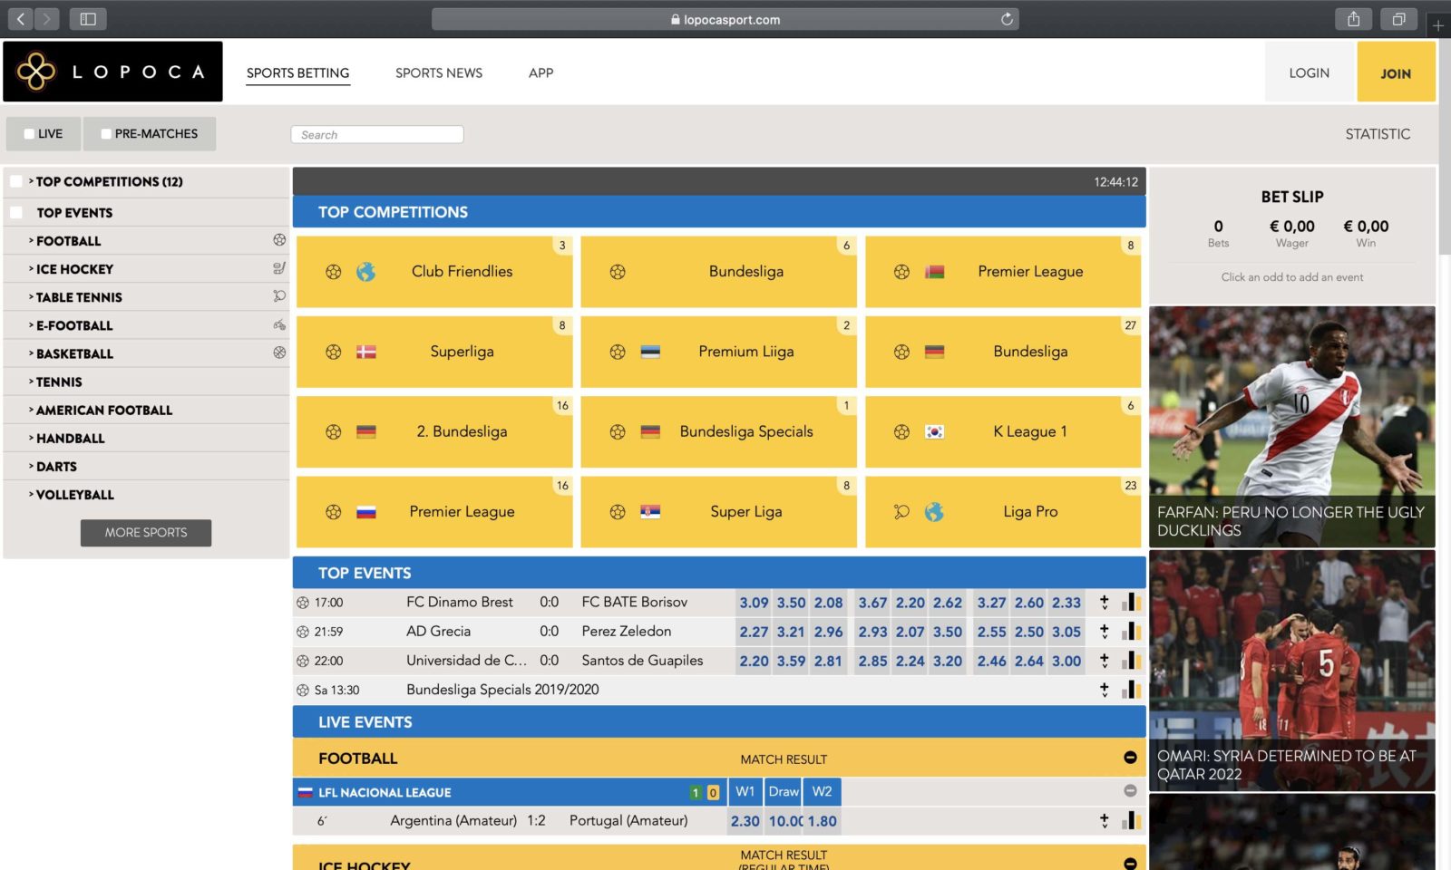Enable the PRE-MATCHES checkbox
This screenshot has width=1451, height=870.
coord(105,133)
